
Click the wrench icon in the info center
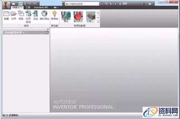click(x=106, y=4)
